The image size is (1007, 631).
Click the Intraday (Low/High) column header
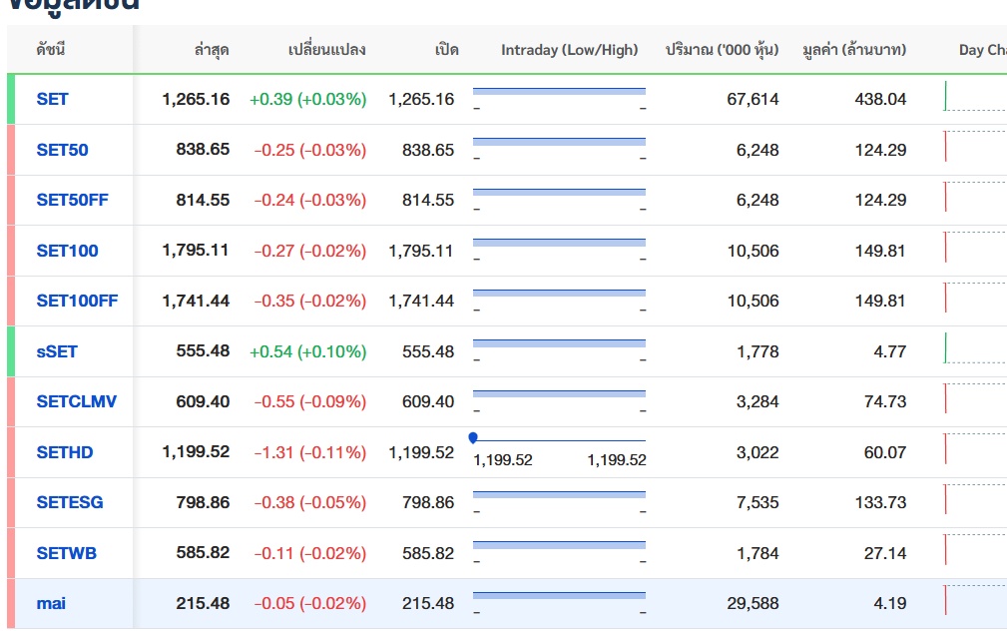[x=569, y=50]
